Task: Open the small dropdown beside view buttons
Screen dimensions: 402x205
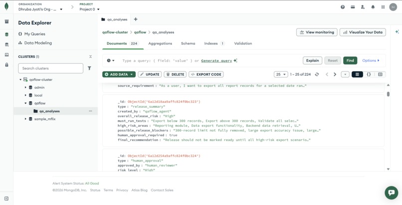Action: pyautogui.click(x=345, y=74)
